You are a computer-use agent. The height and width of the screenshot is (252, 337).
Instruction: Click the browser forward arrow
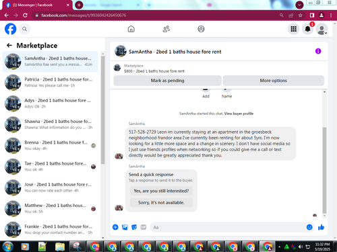pyautogui.click(x=16, y=15)
